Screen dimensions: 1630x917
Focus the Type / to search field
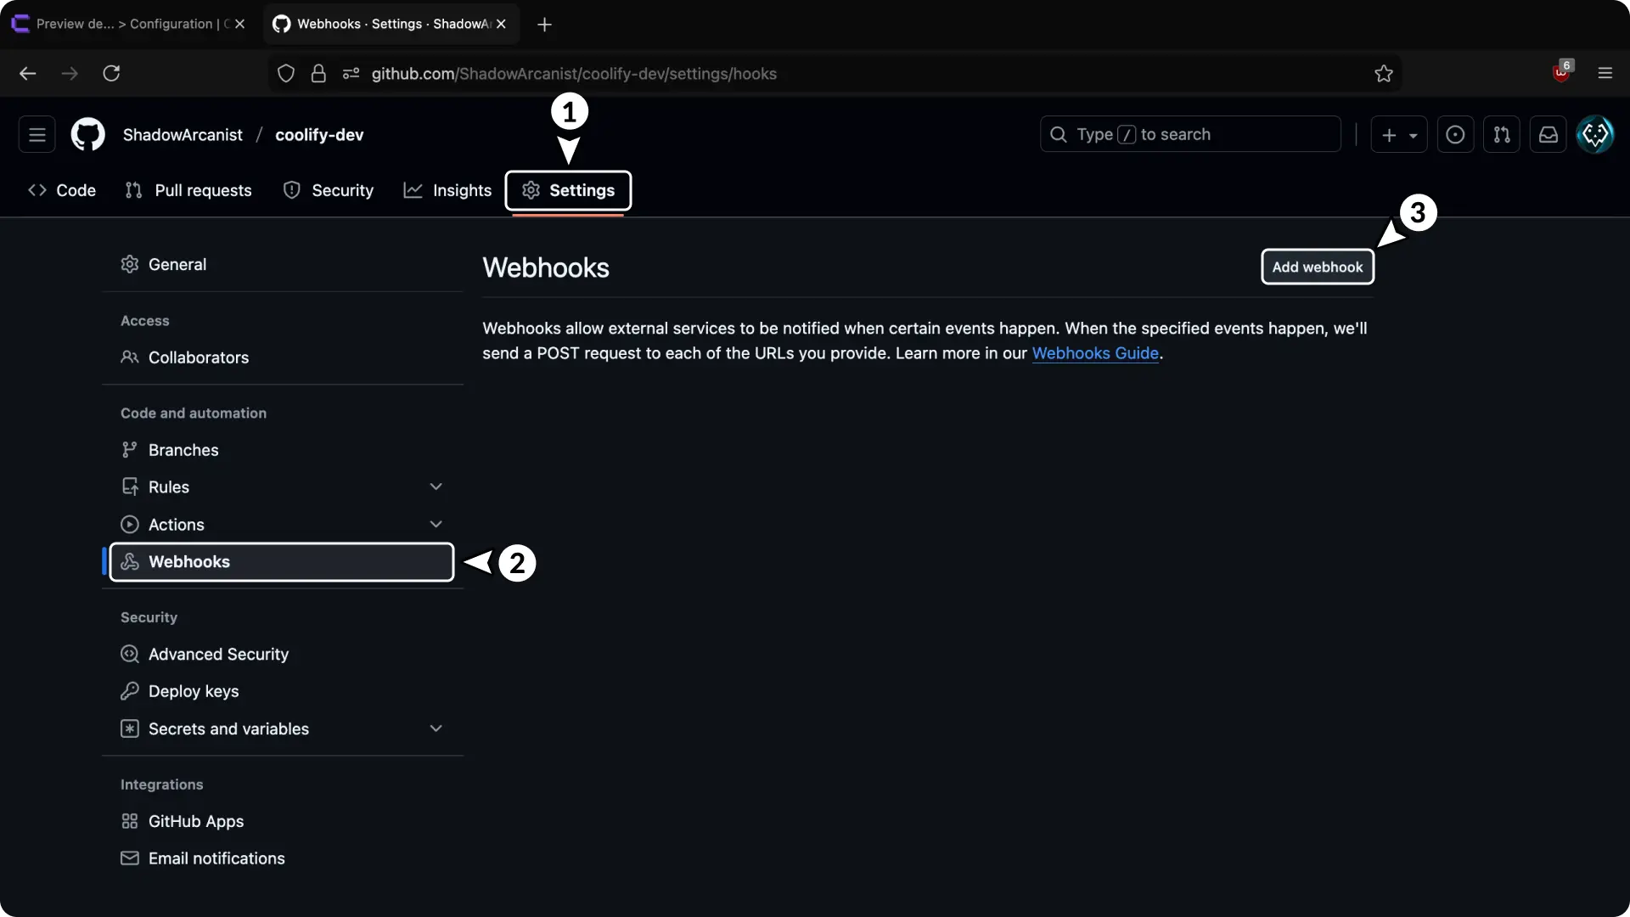click(x=1189, y=134)
